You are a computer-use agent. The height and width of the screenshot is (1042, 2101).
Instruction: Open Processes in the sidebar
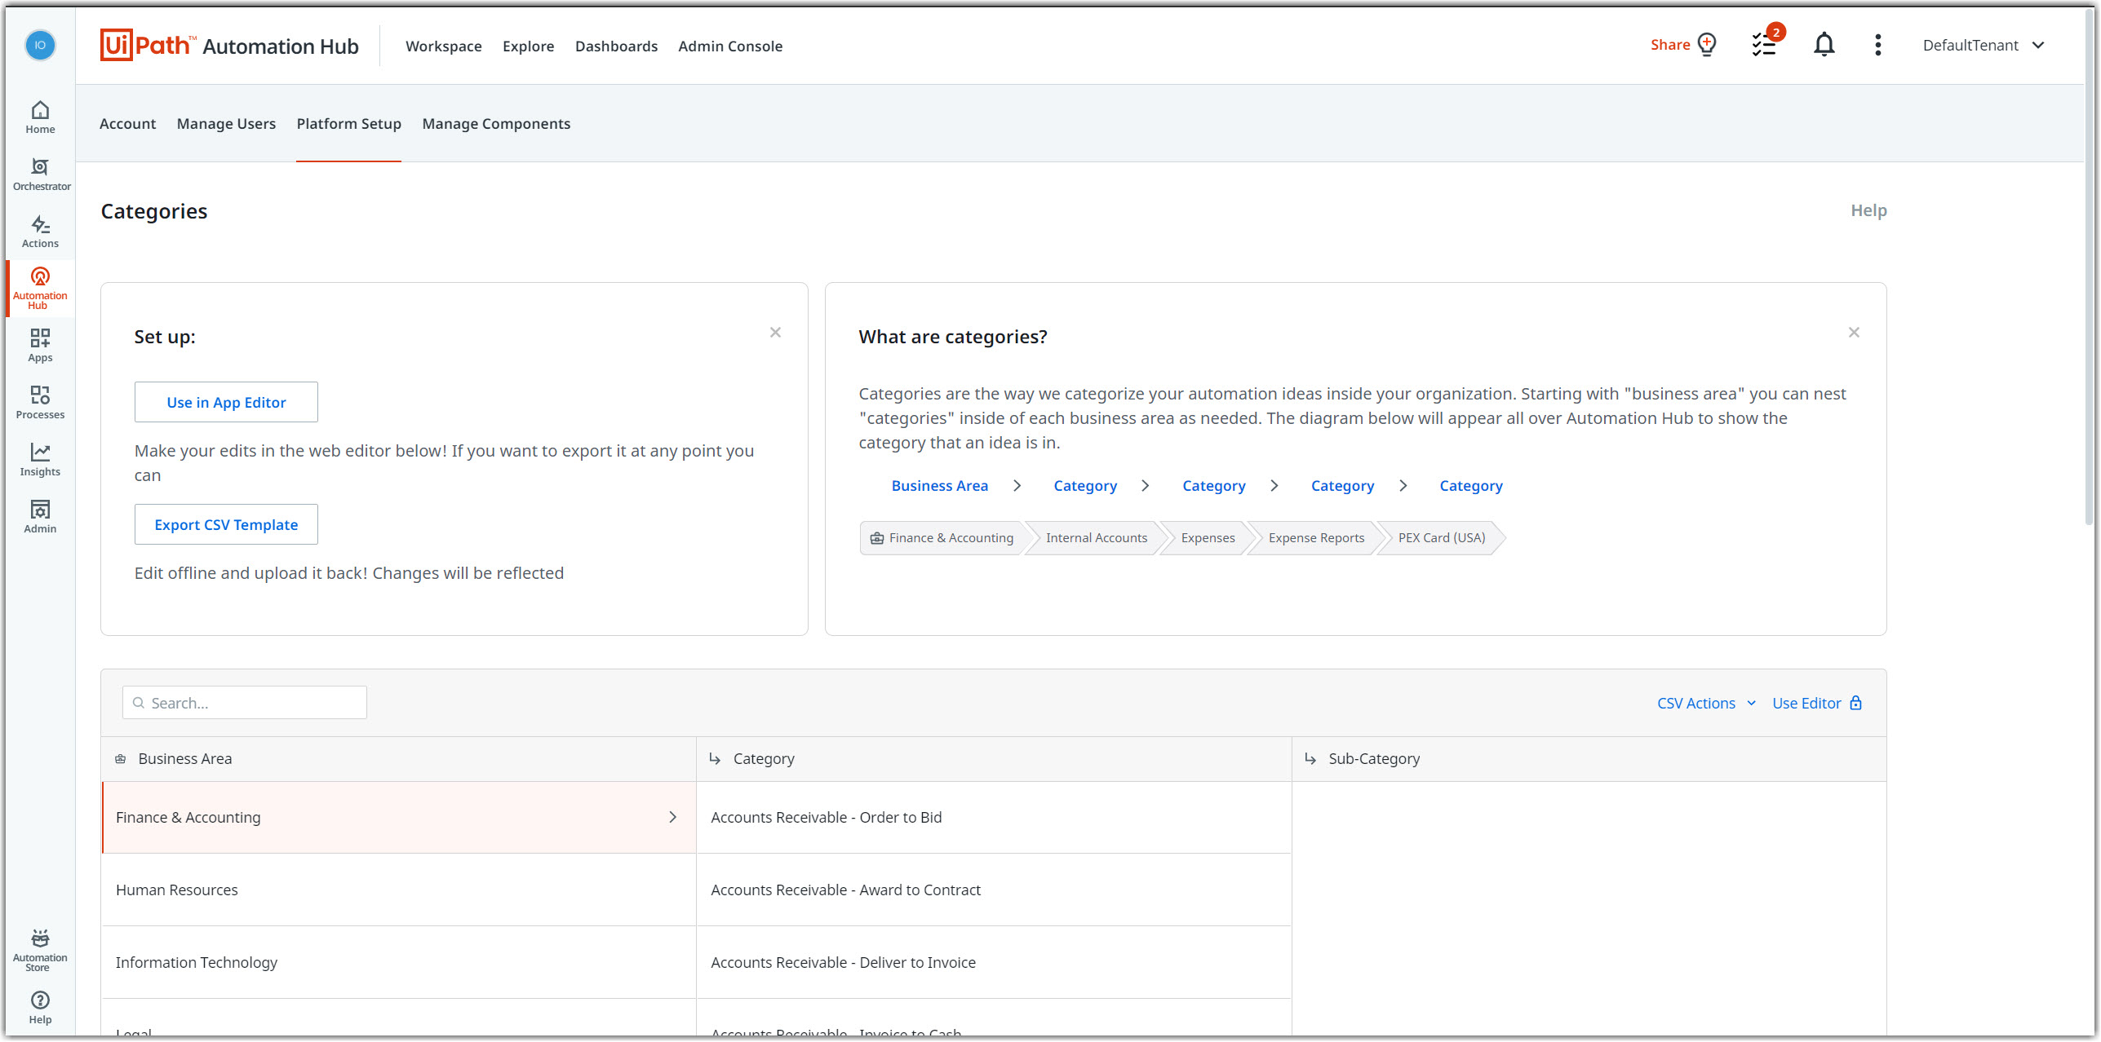(x=40, y=403)
